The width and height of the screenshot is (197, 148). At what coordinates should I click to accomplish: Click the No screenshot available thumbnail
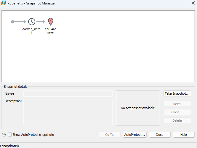[x=138, y=108]
